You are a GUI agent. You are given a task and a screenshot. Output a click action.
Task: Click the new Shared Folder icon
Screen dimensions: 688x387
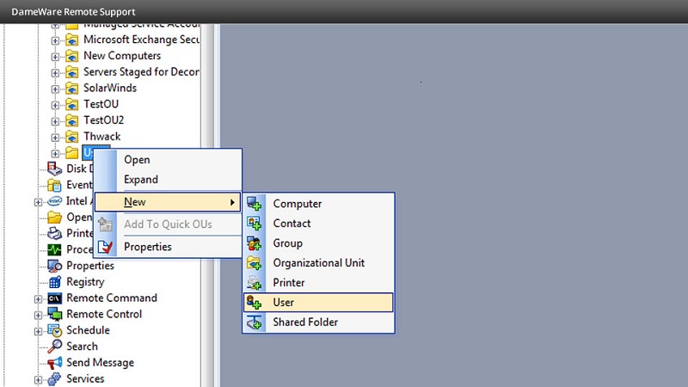(254, 322)
